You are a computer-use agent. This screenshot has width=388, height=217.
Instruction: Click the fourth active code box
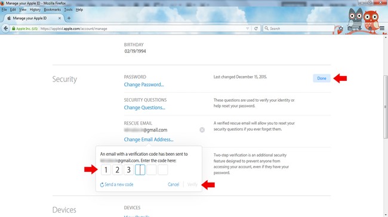click(x=140, y=169)
